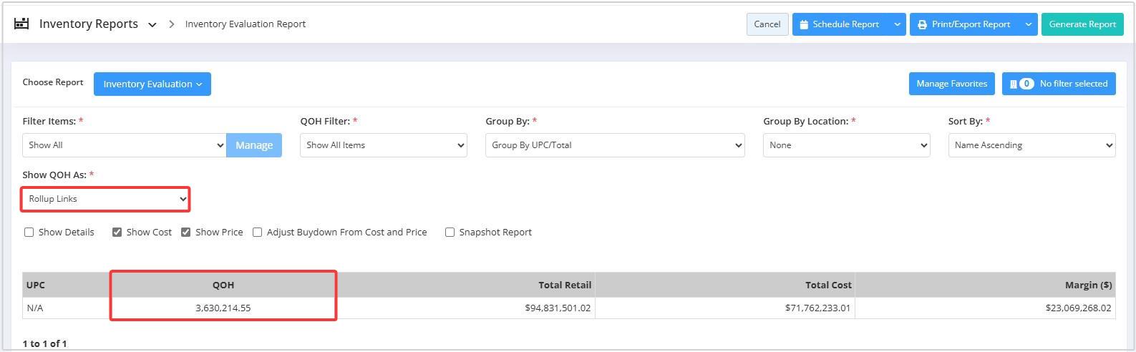Click the Inventory Evaluation Report breadcrumb
Image resolution: width=1136 pixels, height=352 pixels.
pos(246,24)
